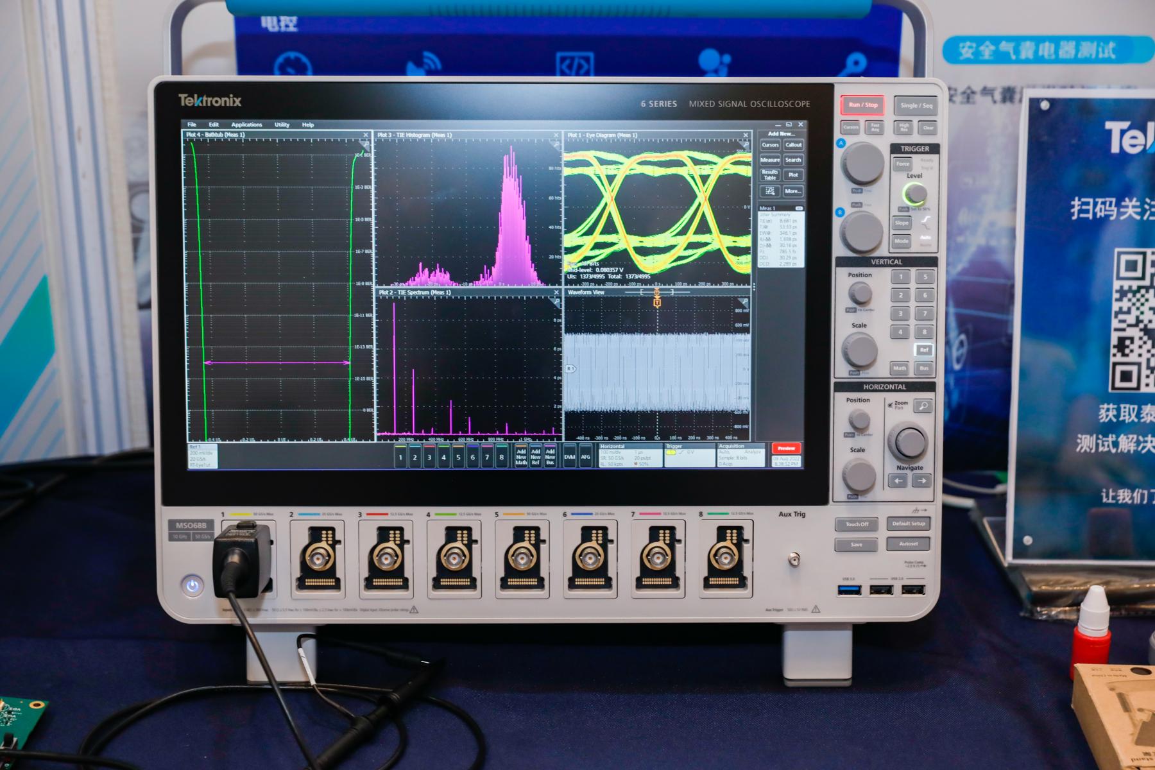Open the Trigger settings badge
Viewport: 1155px width, 770px height.
click(x=689, y=455)
